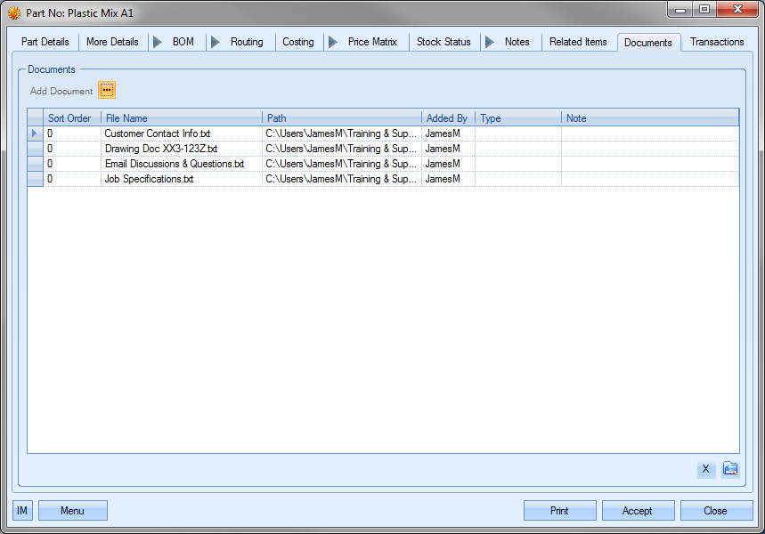
Task: Click the Path cell of Job Specifications row
Action: tap(342, 179)
